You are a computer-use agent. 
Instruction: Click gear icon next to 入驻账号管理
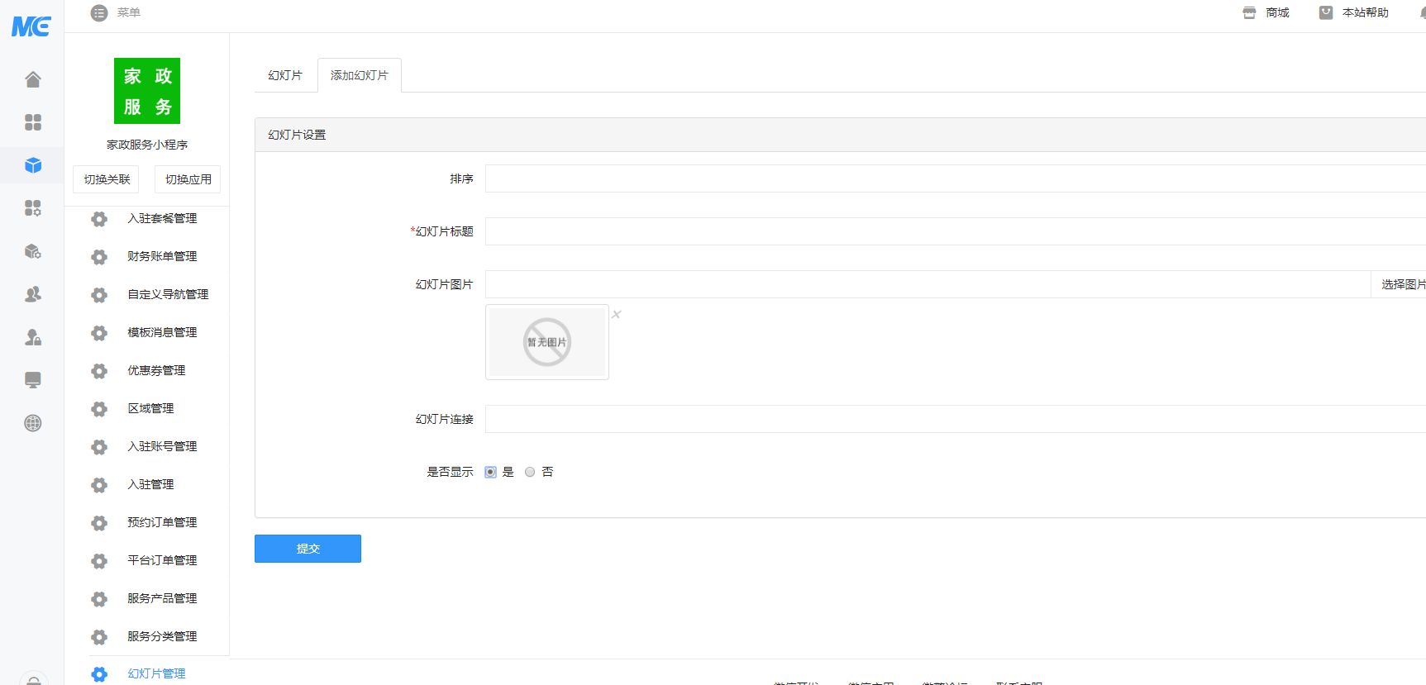tap(99, 447)
